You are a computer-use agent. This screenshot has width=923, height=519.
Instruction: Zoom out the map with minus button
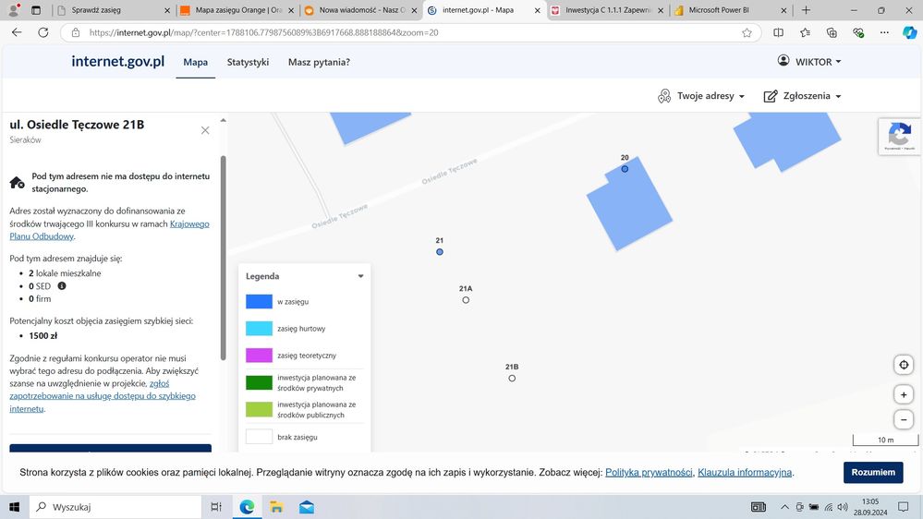click(x=905, y=419)
